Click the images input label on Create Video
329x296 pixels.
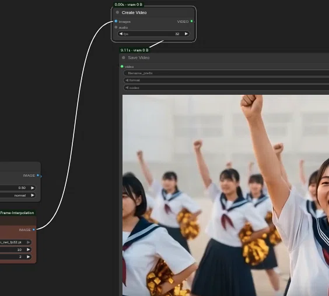[x=125, y=22]
